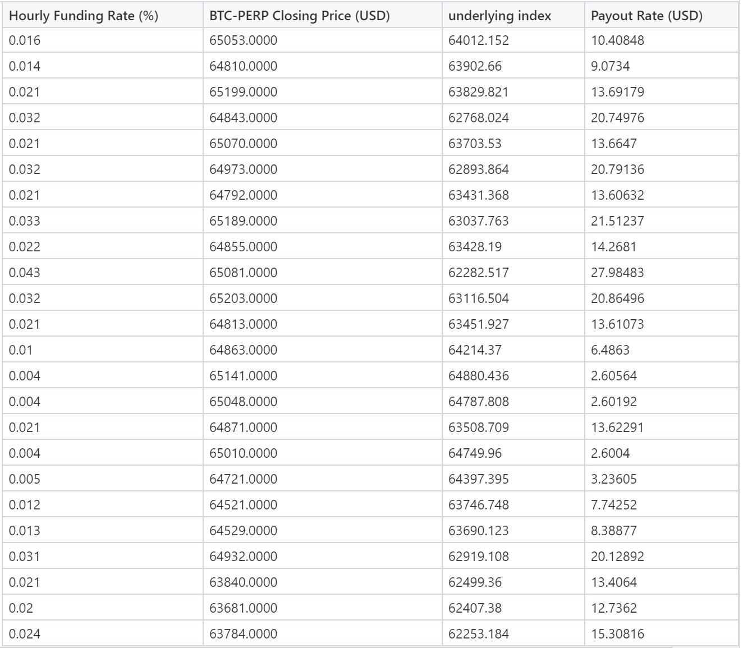Image resolution: width=743 pixels, height=648 pixels.
Task: Select the Payout Rate (USD) column header
Action: (x=646, y=16)
